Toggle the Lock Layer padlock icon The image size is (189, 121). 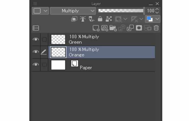point(100,19)
